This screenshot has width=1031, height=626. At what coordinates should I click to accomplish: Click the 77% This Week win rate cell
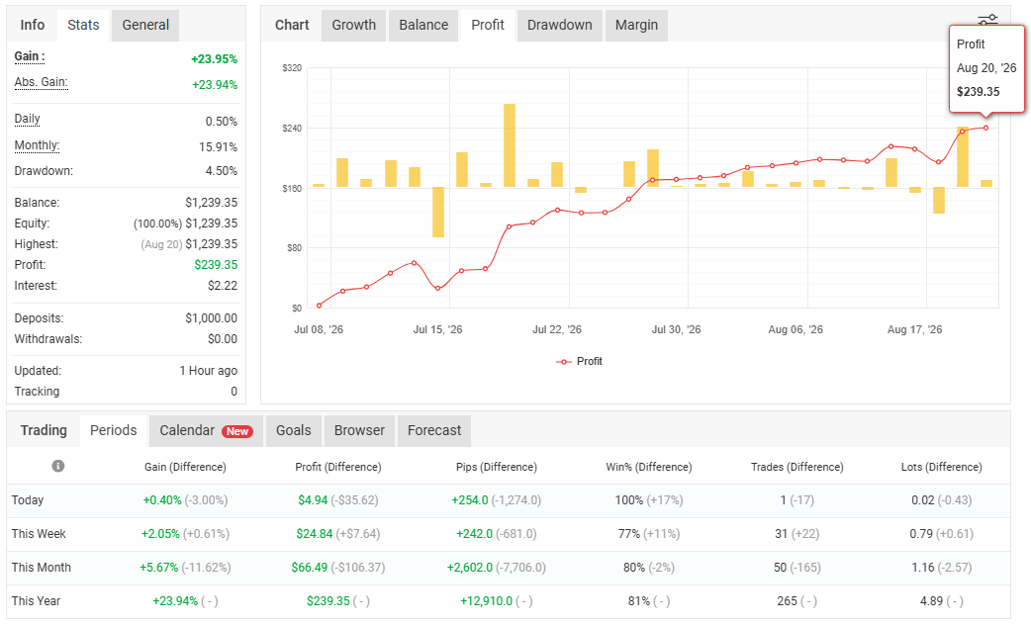(x=628, y=534)
